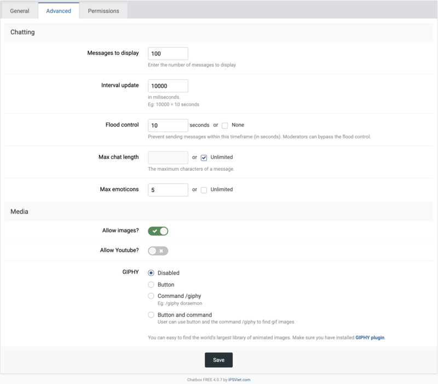Open the Permissions tab
This screenshot has width=438, height=384.
[x=103, y=11]
